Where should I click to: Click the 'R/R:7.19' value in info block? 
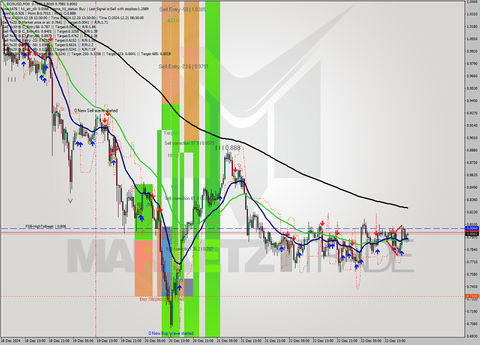coord(88,49)
